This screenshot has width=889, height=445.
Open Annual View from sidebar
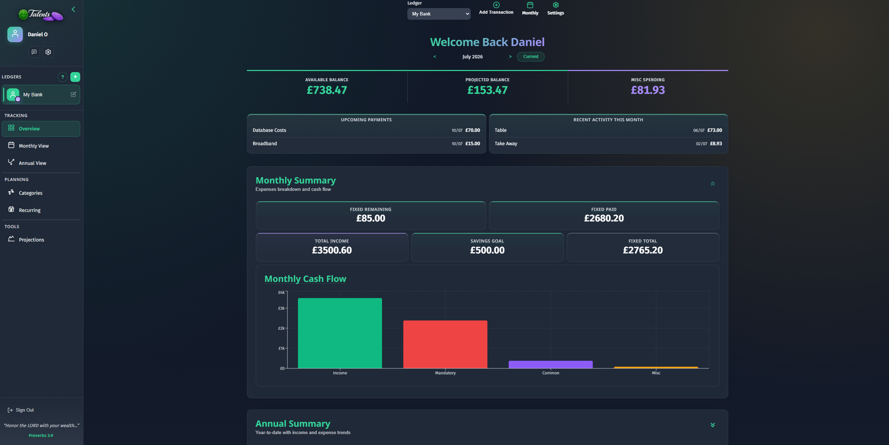pos(41,163)
